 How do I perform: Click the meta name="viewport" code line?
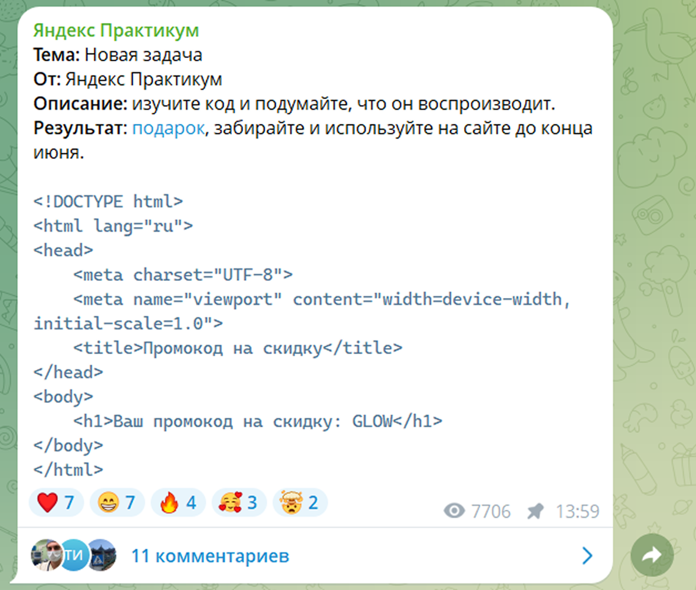pyautogui.click(x=302, y=311)
